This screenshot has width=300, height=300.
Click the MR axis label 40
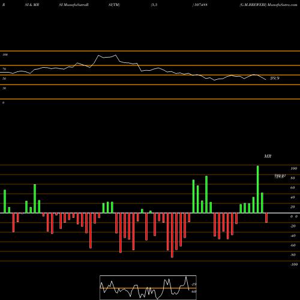(293, 197)
